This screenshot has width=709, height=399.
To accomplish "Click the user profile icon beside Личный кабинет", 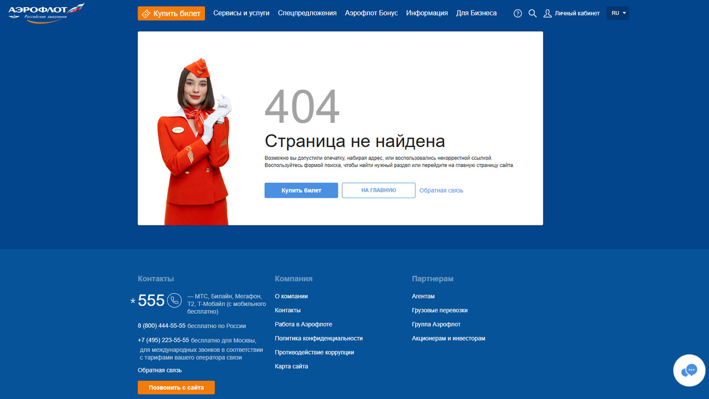I will click(x=548, y=13).
